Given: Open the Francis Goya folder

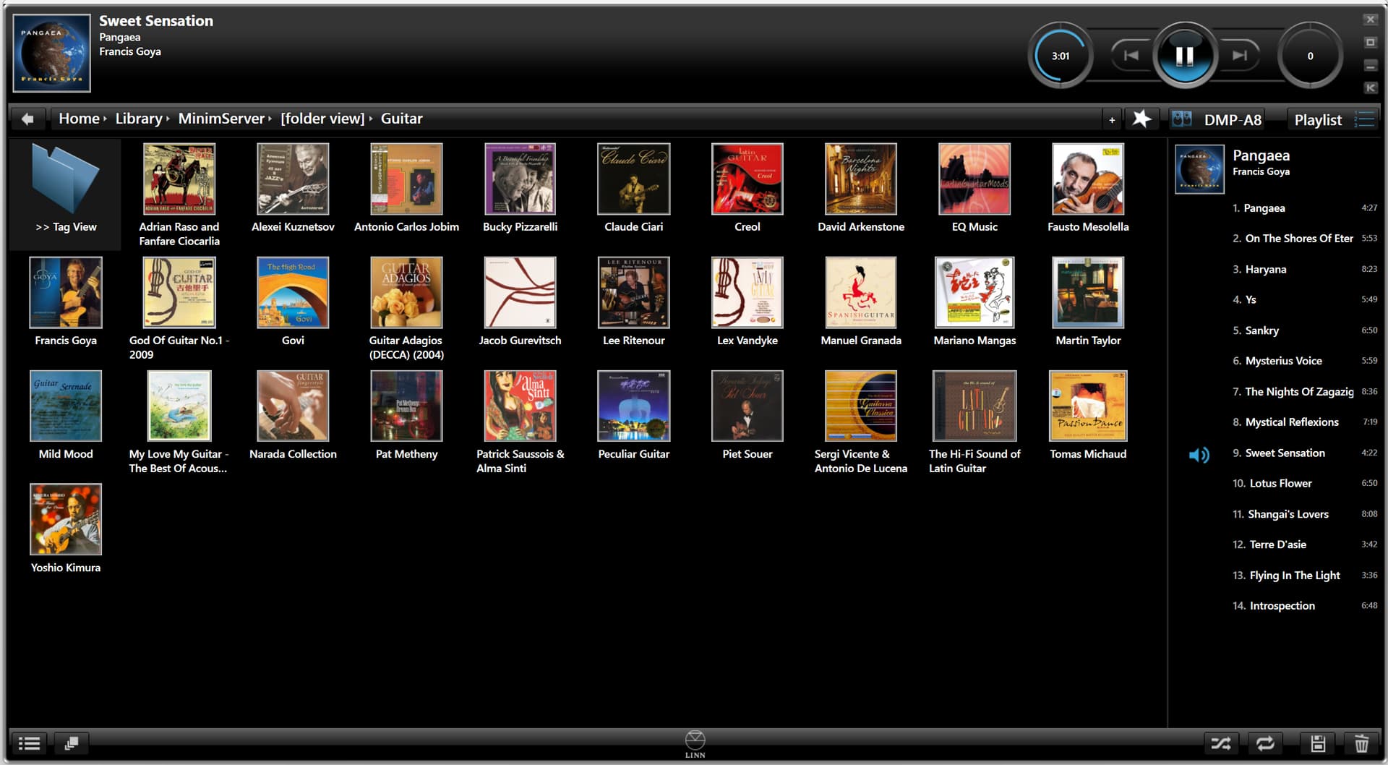Looking at the screenshot, I should click(x=66, y=302).
